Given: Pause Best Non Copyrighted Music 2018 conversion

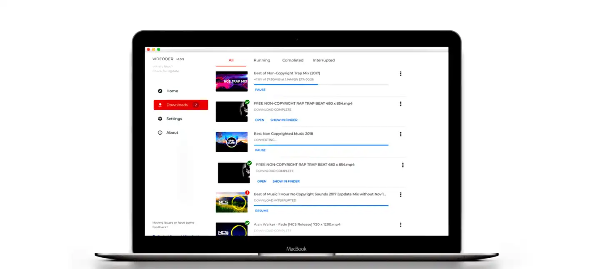Looking at the screenshot, I should pyautogui.click(x=260, y=151).
